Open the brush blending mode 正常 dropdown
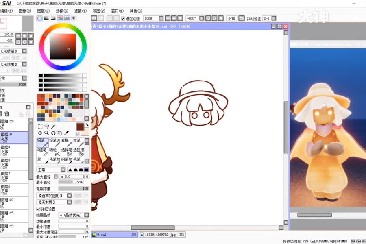This screenshot has height=244, width=366. [x=63, y=170]
